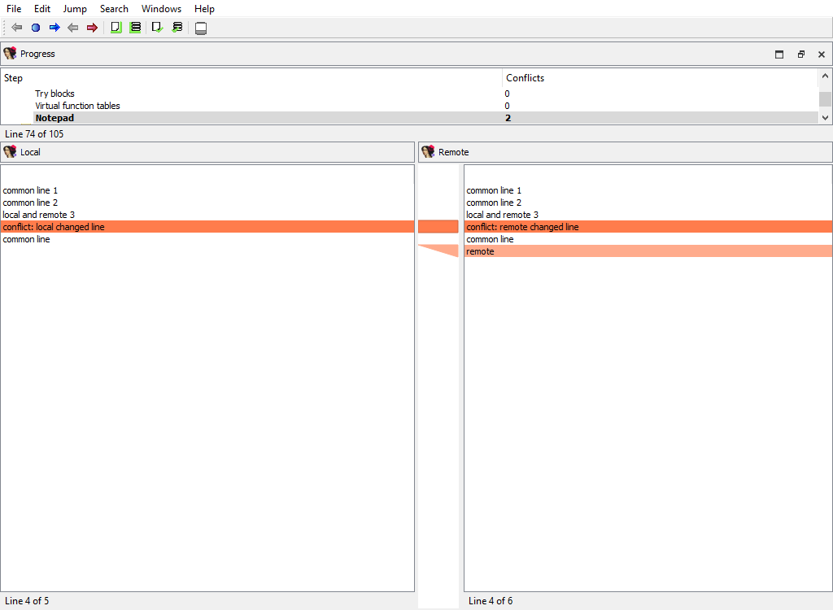Select the take-left-change document icon
The image size is (833, 610).
pyautogui.click(x=116, y=27)
